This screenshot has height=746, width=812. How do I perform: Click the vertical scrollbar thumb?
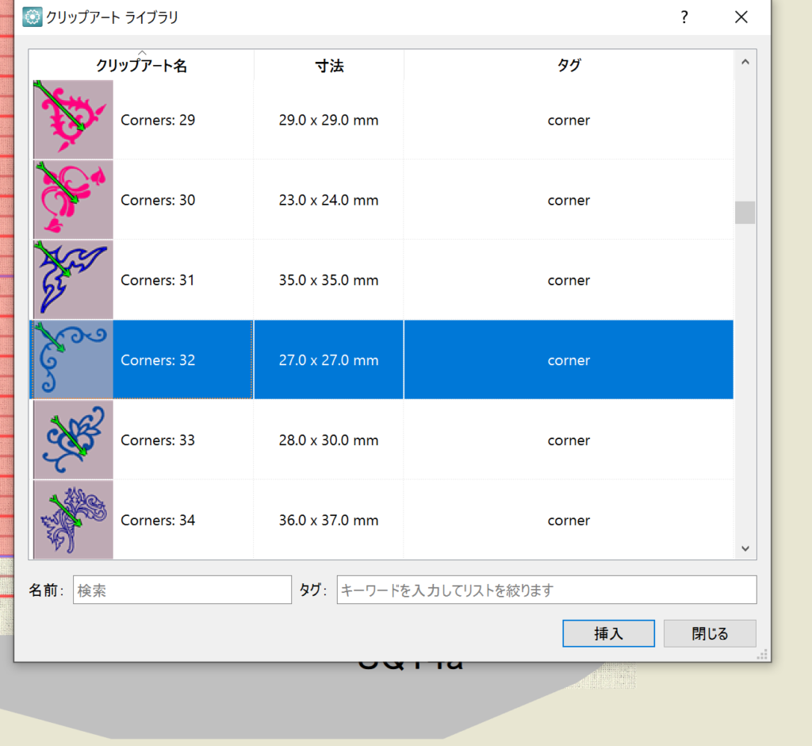coord(745,213)
